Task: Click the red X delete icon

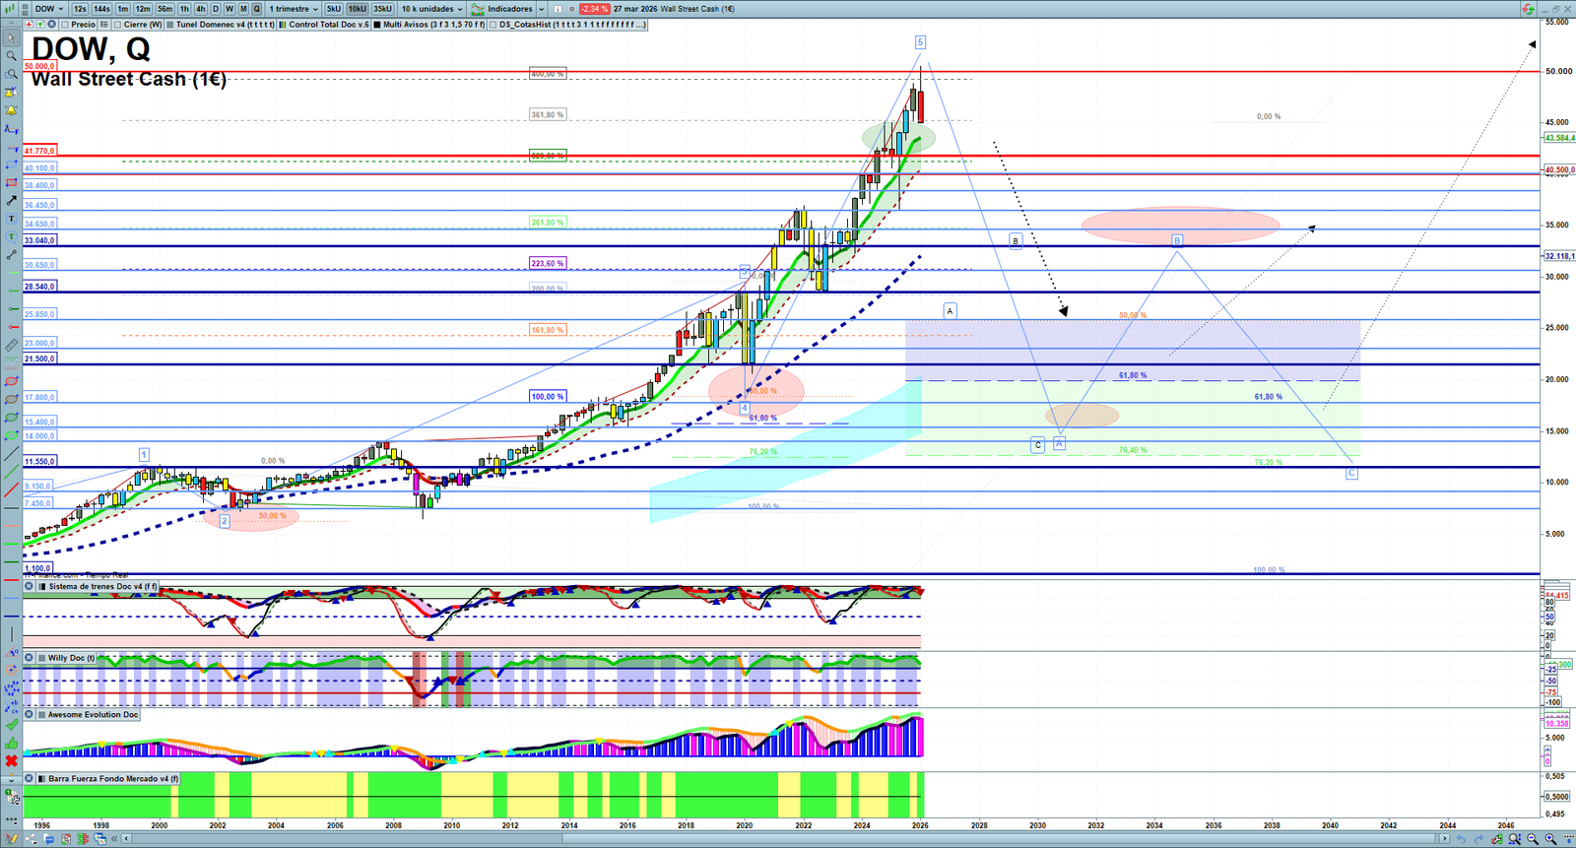Action: tap(11, 760)
